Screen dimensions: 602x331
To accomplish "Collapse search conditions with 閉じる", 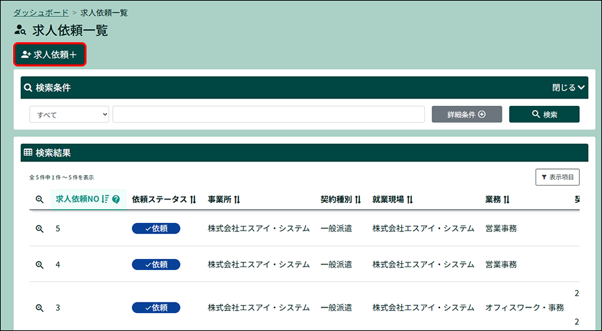I will click(x=568, y=88).
